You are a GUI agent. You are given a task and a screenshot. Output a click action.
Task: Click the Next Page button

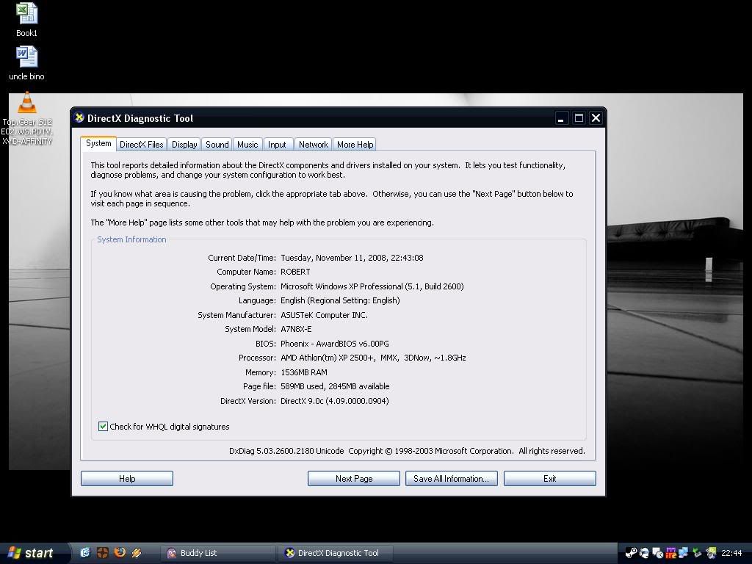[x=354, y=479]
